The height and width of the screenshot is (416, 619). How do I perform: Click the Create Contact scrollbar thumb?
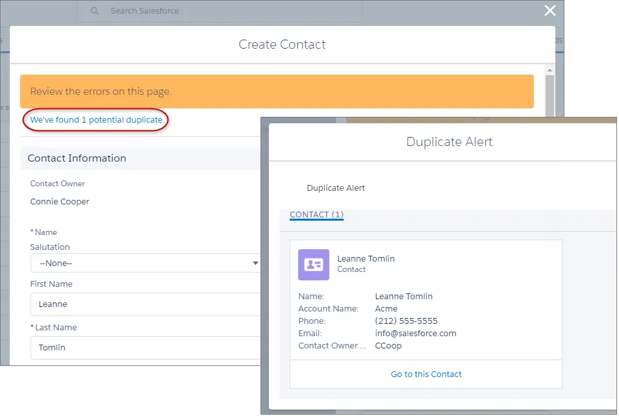tap(550, 96)
